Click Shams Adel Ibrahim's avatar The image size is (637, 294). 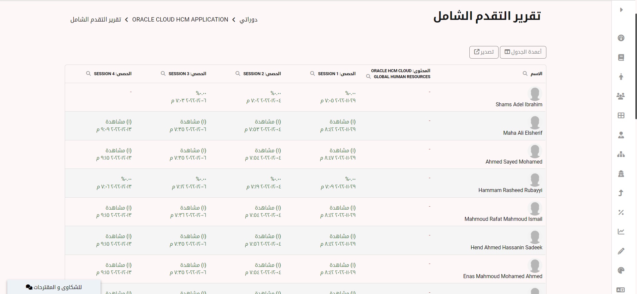coord(535,94)
